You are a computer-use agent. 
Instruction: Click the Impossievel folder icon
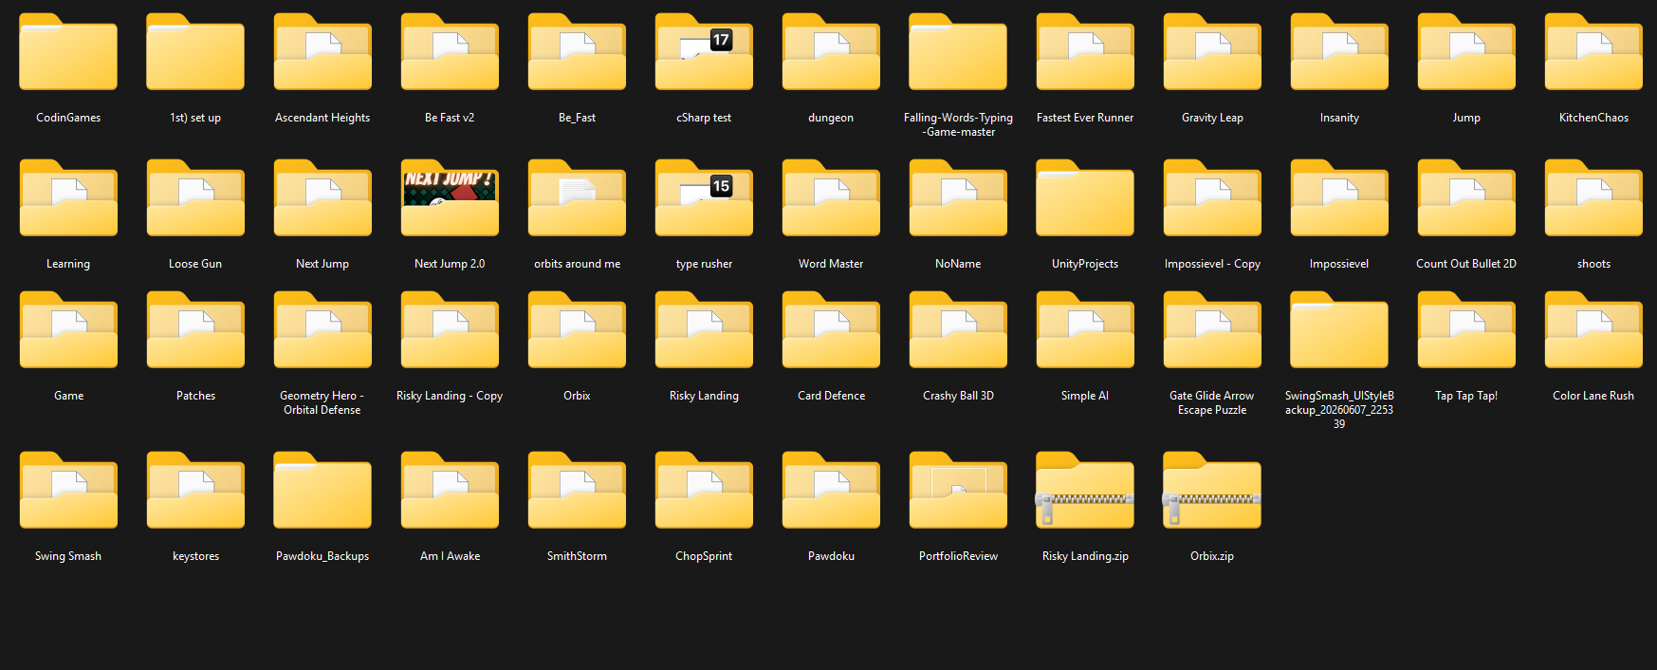click(1339, 198)
